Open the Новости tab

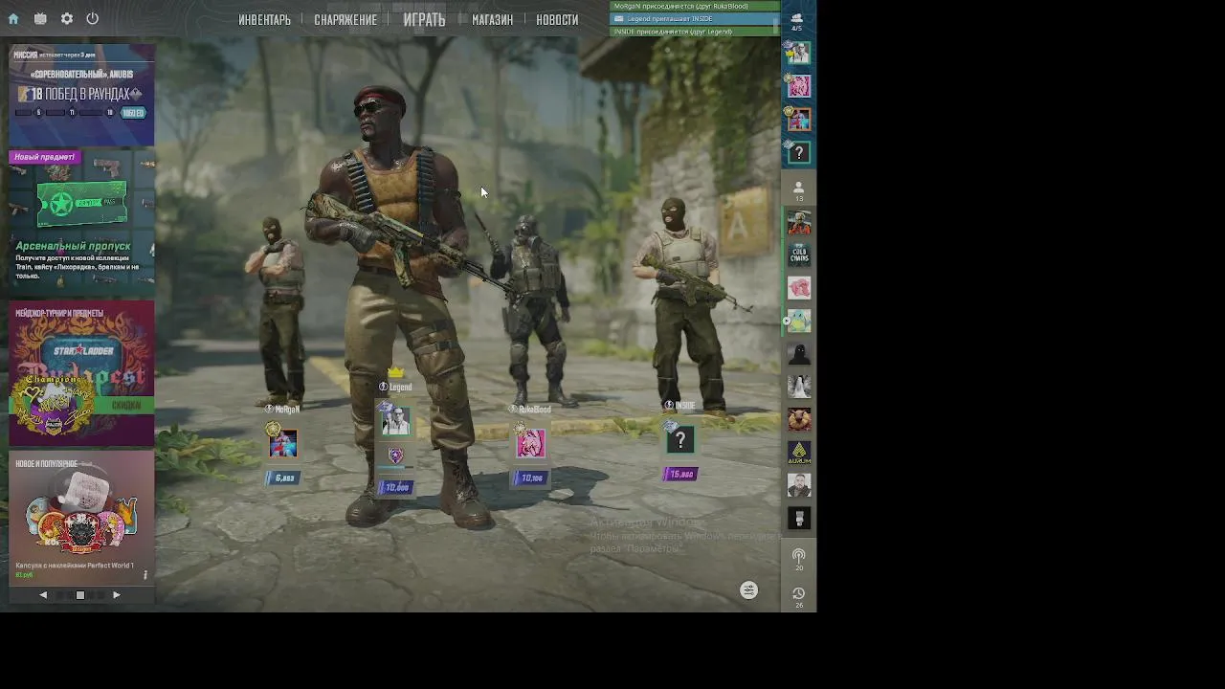[x=557, y=19]
